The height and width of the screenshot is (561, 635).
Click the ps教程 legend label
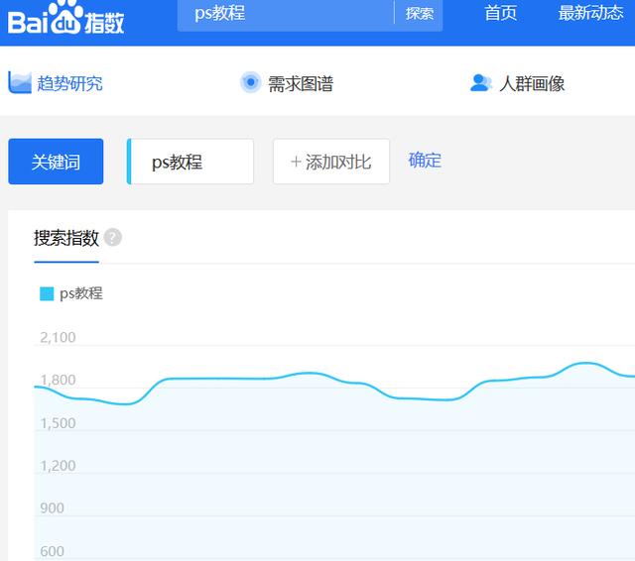pos(81,293)
